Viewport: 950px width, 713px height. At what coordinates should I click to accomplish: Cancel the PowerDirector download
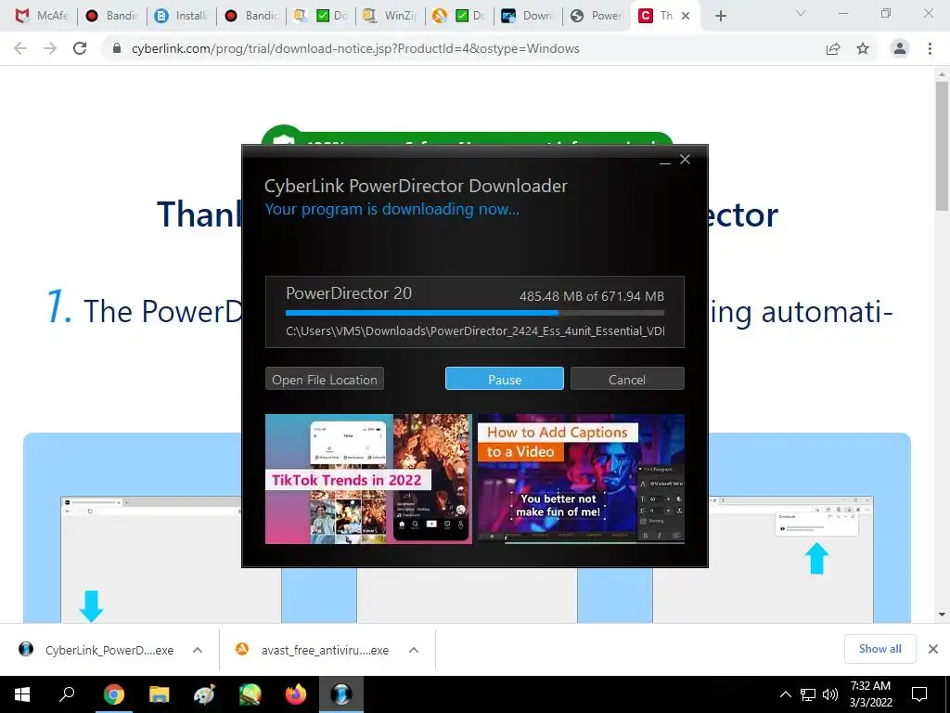[x=627, y=379]
